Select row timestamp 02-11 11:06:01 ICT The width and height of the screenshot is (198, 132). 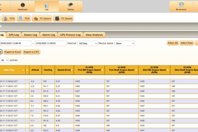tap(9, 96)
